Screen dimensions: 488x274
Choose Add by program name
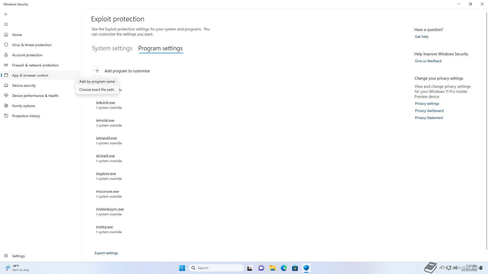point(97,81)
